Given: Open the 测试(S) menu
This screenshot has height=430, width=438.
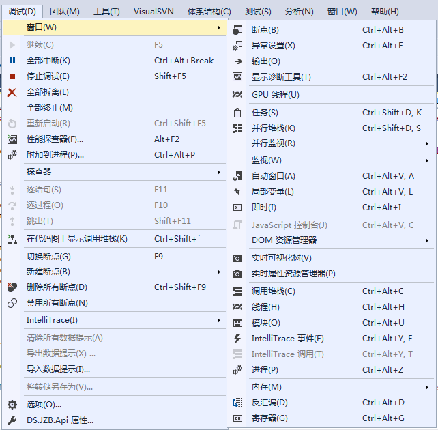Looking at the screenshot, I should tap(258, 12).
